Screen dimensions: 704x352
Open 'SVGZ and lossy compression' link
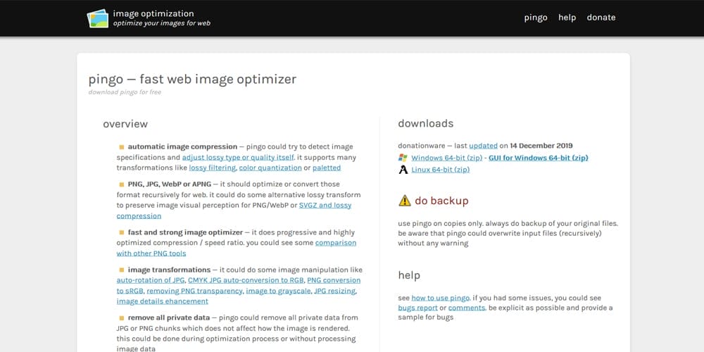(325, 205)
